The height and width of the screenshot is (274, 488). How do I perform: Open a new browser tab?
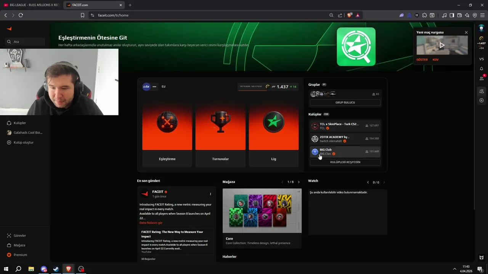click(130, 5)
